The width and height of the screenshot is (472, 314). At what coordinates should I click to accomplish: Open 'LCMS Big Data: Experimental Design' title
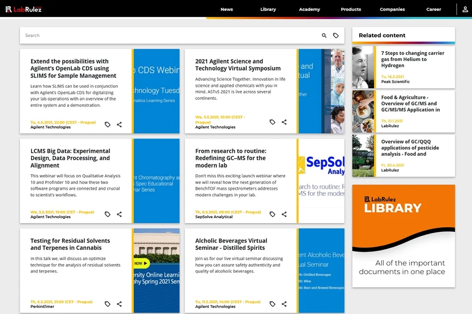70,158
